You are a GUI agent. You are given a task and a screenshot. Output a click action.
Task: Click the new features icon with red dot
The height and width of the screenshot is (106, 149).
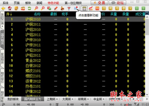point(76,8)
